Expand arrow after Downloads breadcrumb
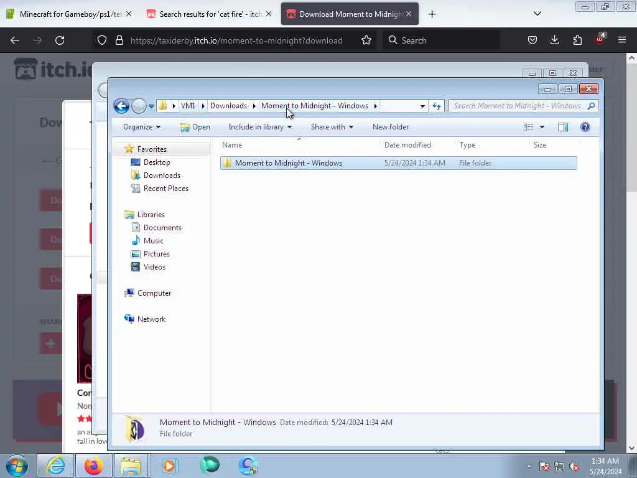This screenshot has height=478, width=637. [254, 106]
